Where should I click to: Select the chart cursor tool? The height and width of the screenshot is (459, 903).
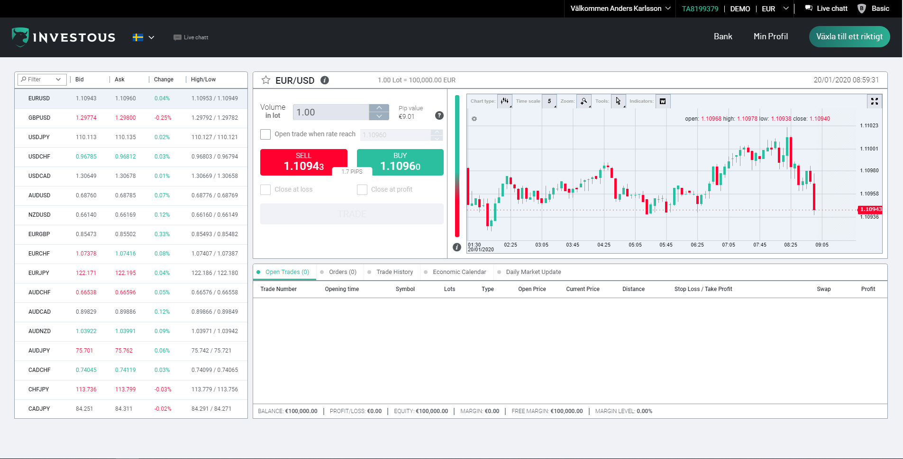tap(618, 101)
